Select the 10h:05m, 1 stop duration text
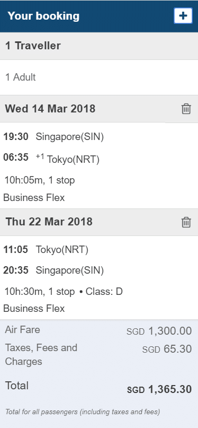Viewport: 198px width, 428px height. click(x=40, y=180)
